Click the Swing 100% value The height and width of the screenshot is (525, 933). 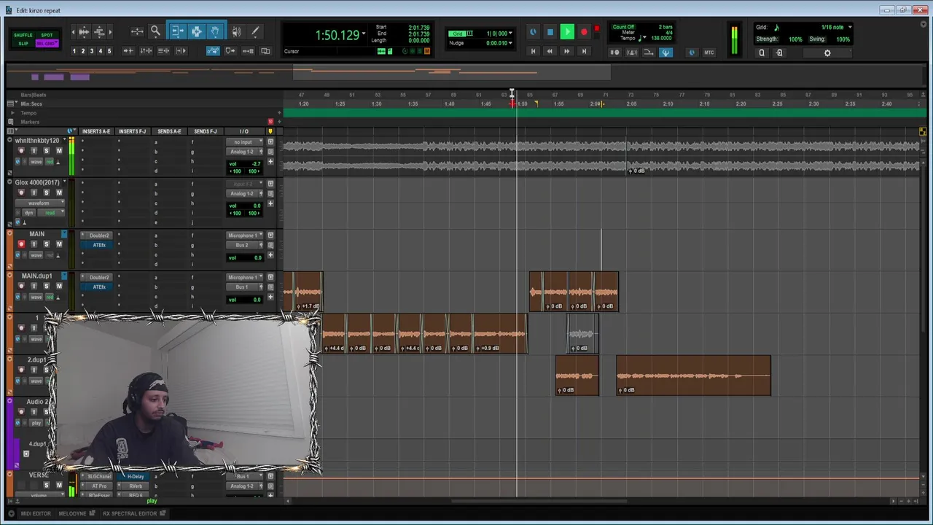coord(843,39)
